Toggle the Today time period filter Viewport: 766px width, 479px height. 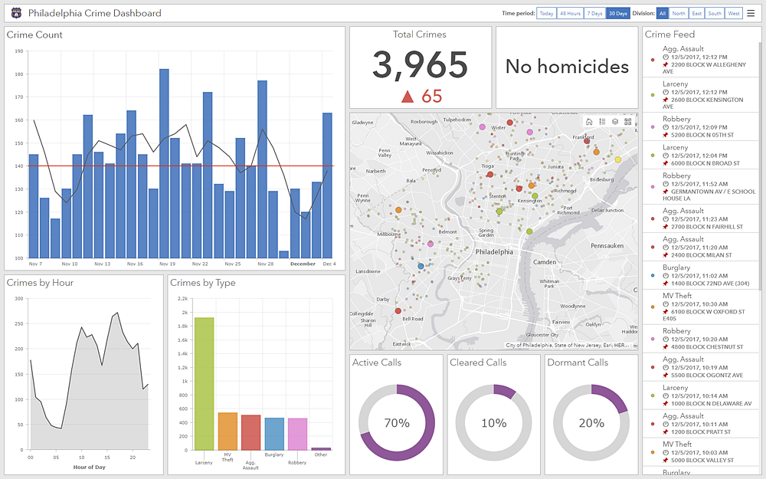click(545, 13)
